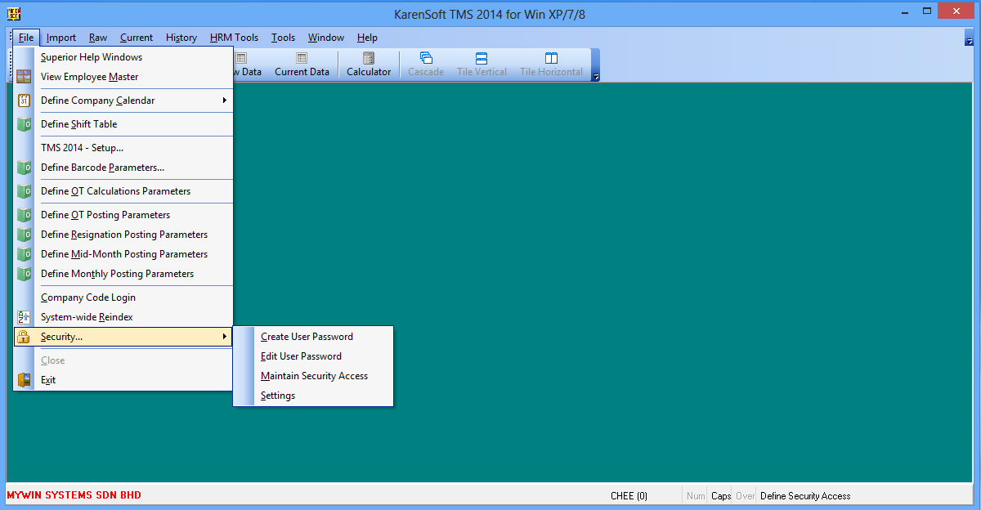The width and height of the screenshot is (981, 510).
Task: Click the Tile Horizontal toolbar icon
Action: [x=551, y=58]
